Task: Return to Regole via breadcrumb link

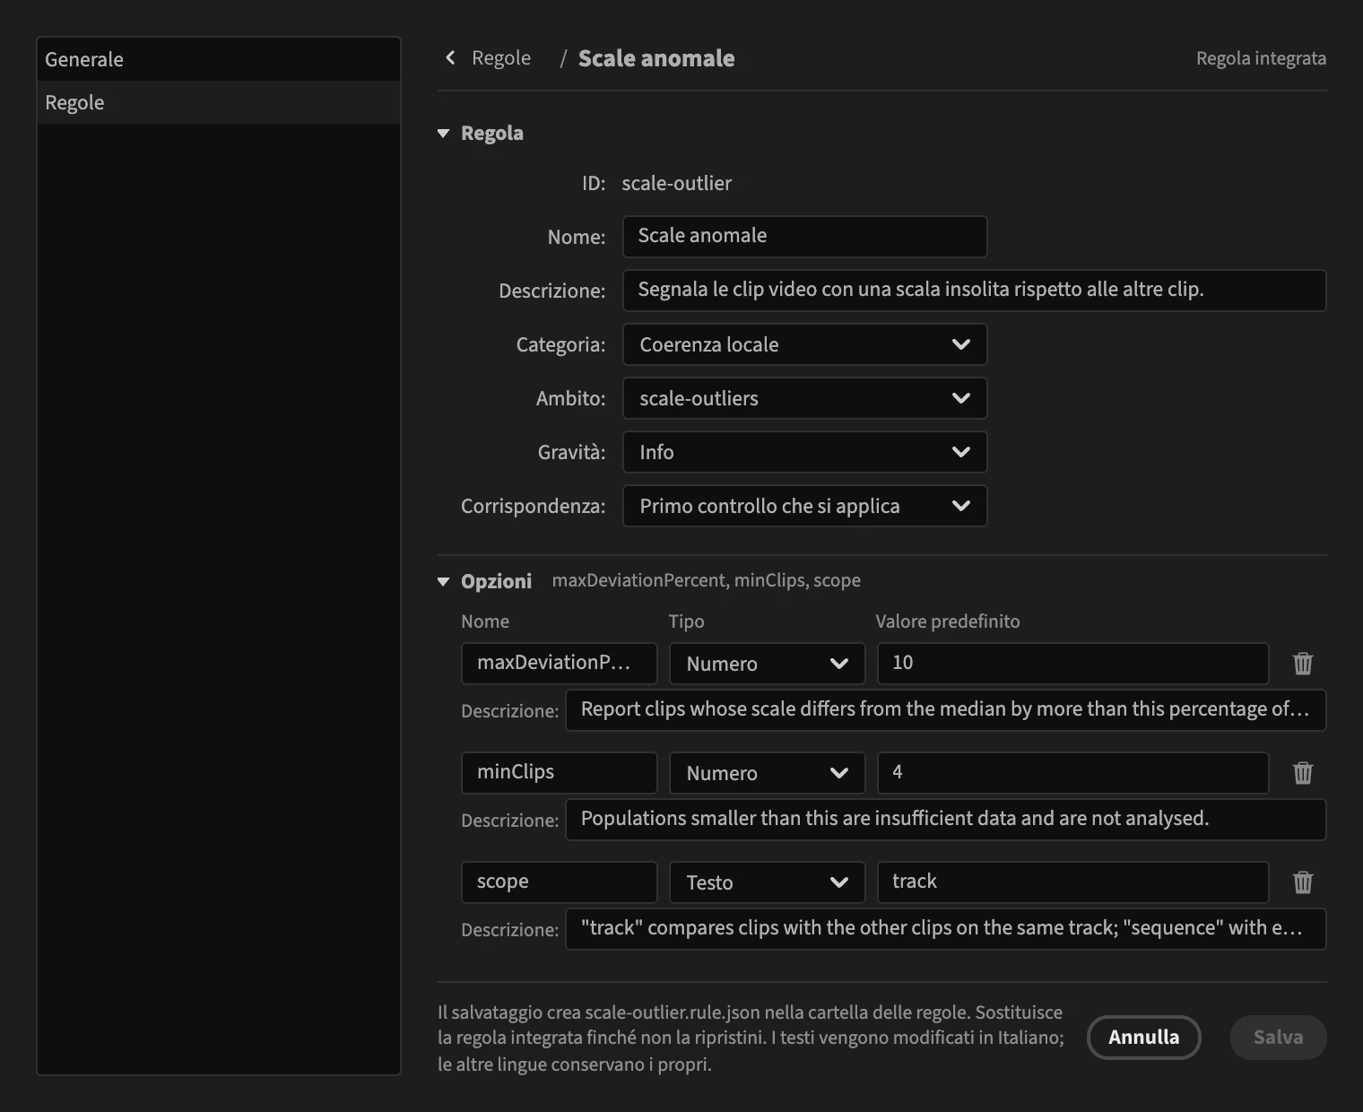Action: click(x=501, y=58)
